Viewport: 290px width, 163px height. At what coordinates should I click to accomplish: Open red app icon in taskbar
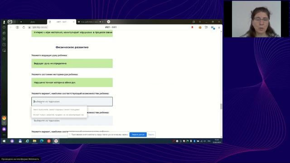coord(49,141)
